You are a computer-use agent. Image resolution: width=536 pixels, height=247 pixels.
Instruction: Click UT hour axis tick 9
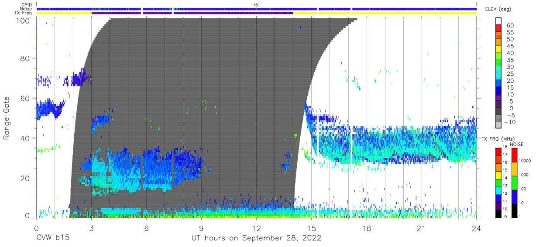[201, 228]
